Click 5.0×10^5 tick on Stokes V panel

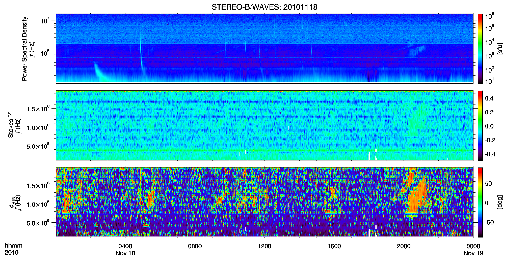[38, 146]
